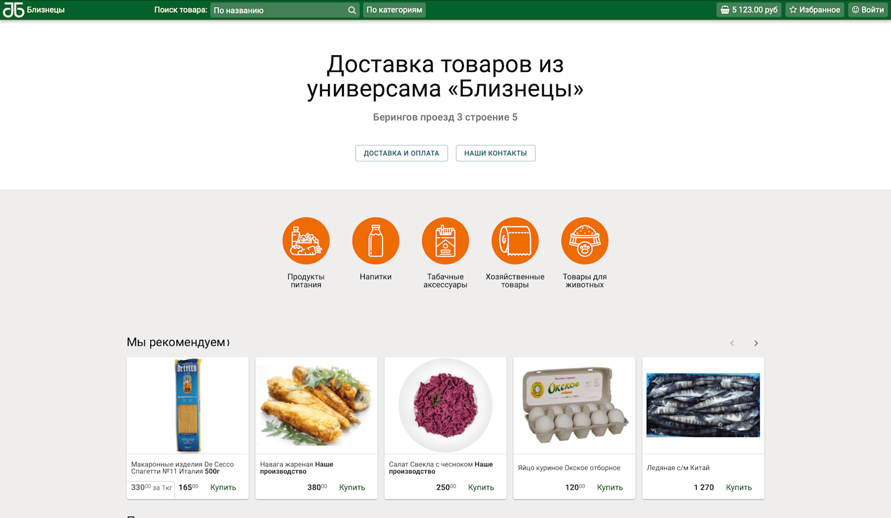This screenshot has width=891, height=518.
Task: Open Яйцо куриное Окское отборное title
Action: tap(569, 468)
